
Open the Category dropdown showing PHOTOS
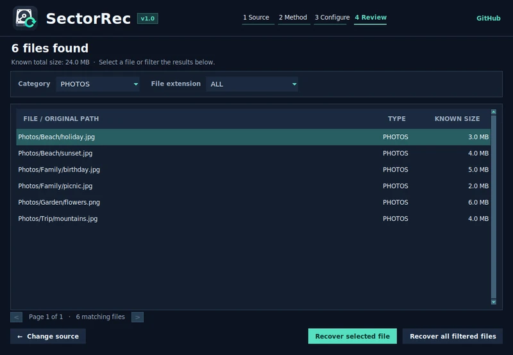[x=98, y=84]
